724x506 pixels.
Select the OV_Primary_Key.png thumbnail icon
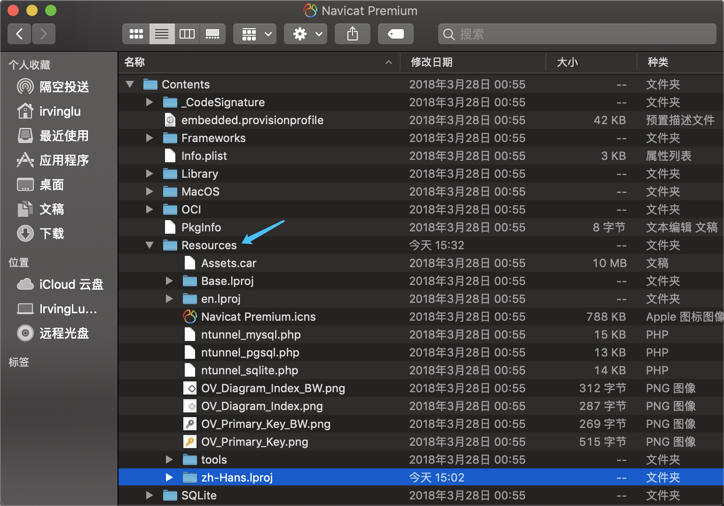point(190,442)
